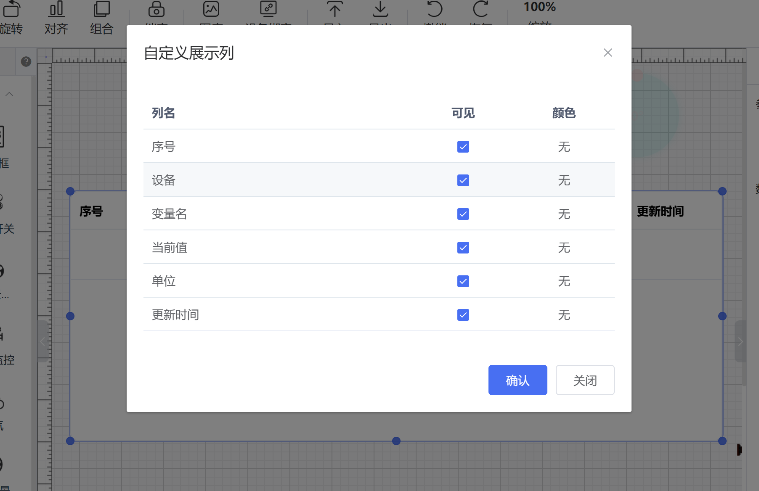Viewport: 759px width, 491px height.
Task: Click the Rotate tool icon
Action: point(11,9)
